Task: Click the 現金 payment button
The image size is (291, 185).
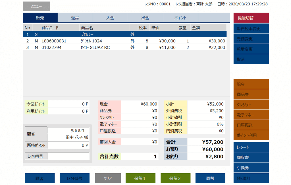Action: 251,84
